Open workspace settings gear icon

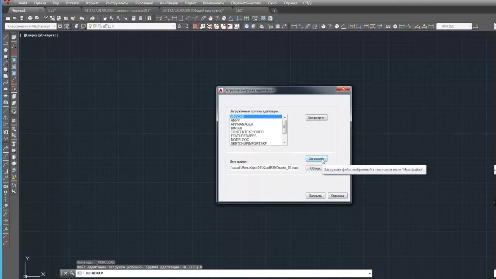pos(60,26)
